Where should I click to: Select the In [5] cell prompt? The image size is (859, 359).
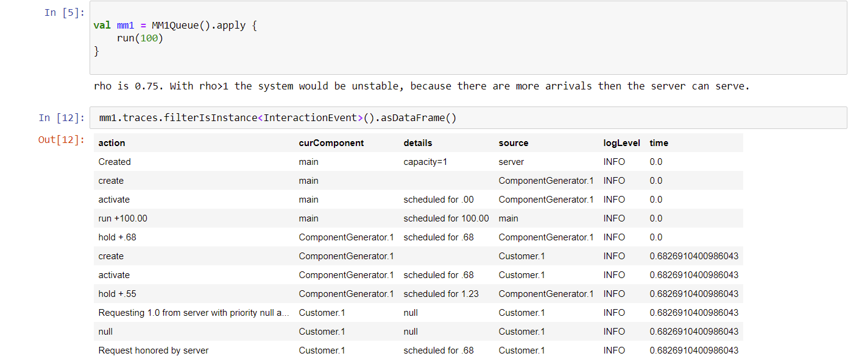pyautogui.click(x=65, y=12)
